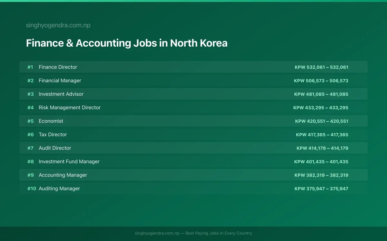387x241 pixels.
Task: Click rank number #5
Action: coord(30,121)
